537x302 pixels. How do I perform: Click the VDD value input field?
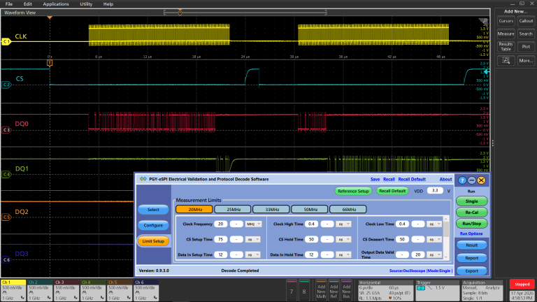point(435,191)
